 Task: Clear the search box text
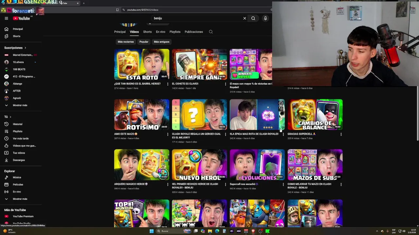pyautogui.click(x=245, y=18)
